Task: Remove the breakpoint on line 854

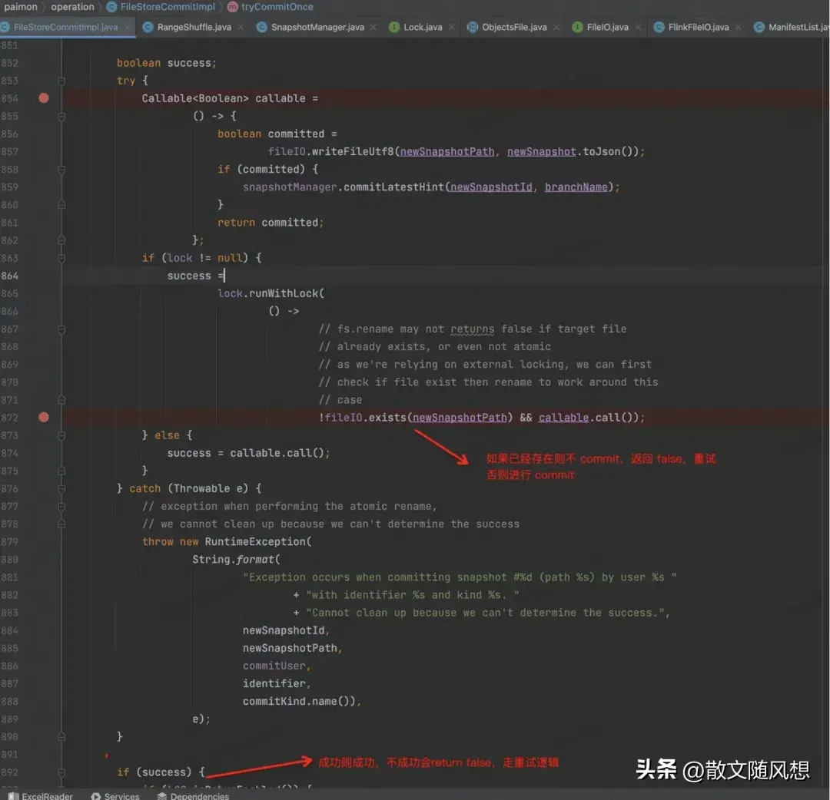Action: click(x=44, y=98)
